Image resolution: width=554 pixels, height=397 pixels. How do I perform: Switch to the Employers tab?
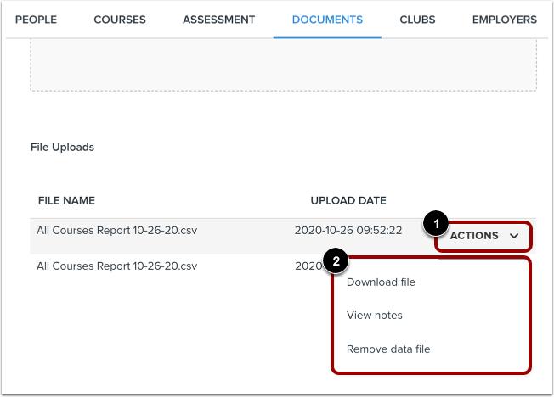(505, 20)
